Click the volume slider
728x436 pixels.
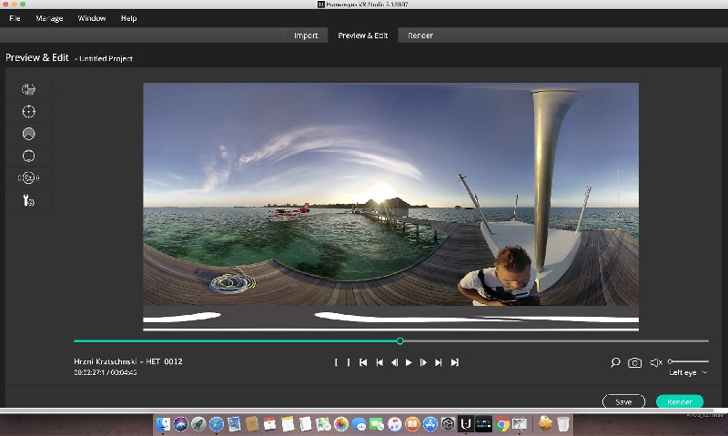(688, 361)
